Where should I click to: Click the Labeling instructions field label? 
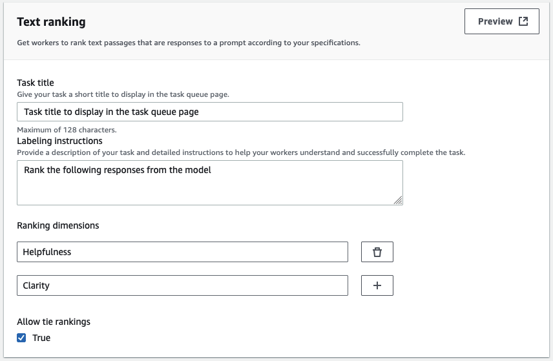(x=59, y=141)
